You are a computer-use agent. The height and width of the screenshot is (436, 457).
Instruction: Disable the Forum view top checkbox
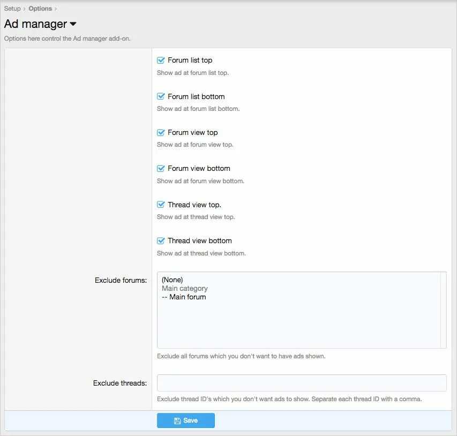click(x=161, y=132)
